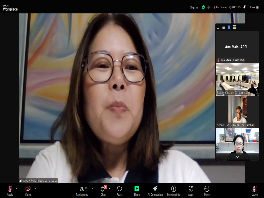The width and height of the screenshot is (264, 198).
Task: Leave the meeting
Action: click(x=254, y=190)
